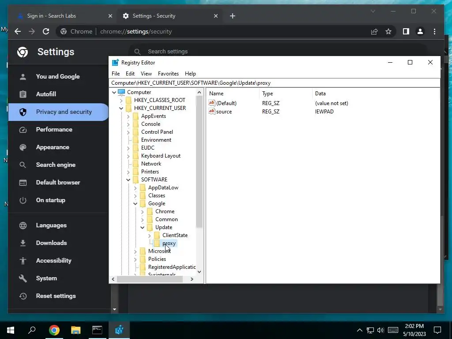Click the Chrome icon in the taskbar
Viewport: 452px width, 339px height.
[54, 330]
